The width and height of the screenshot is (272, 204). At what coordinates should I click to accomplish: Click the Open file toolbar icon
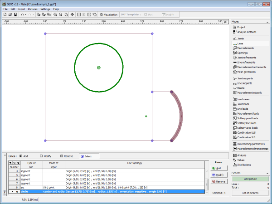(10, 15)
